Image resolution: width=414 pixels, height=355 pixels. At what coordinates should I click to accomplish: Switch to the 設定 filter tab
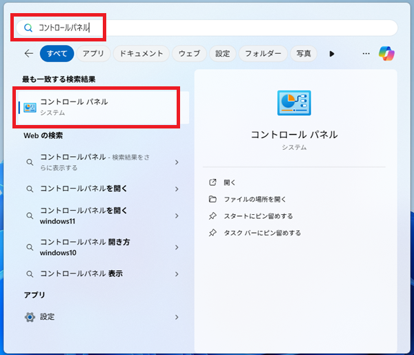(x=223, y=54)
